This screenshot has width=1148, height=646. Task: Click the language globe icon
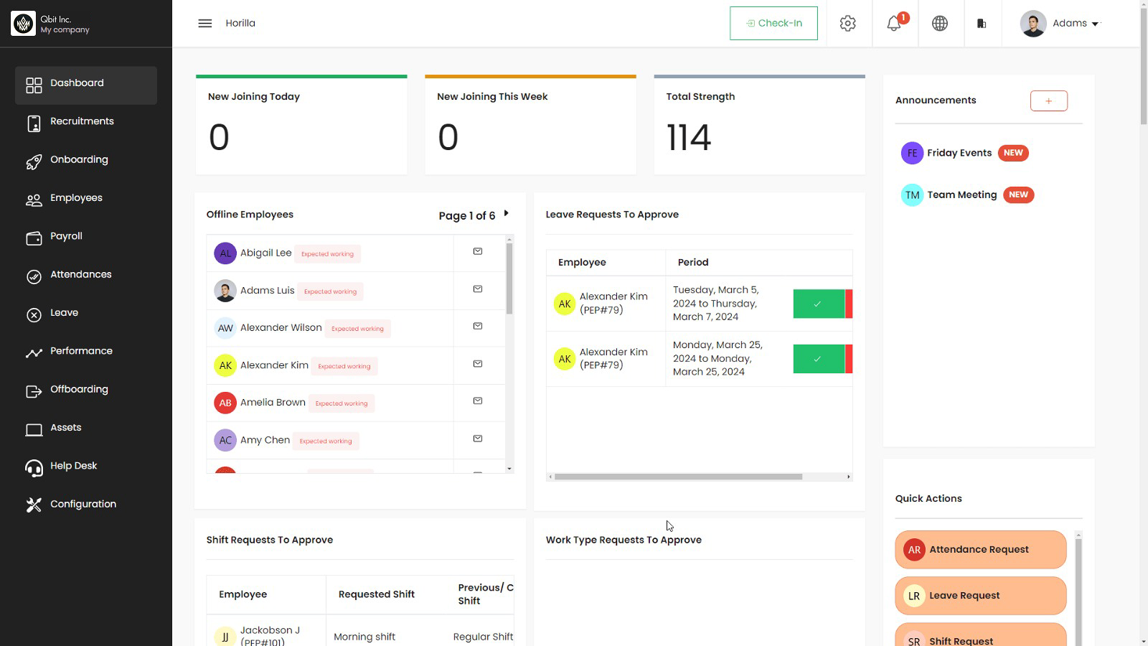(x=939, y=24)
